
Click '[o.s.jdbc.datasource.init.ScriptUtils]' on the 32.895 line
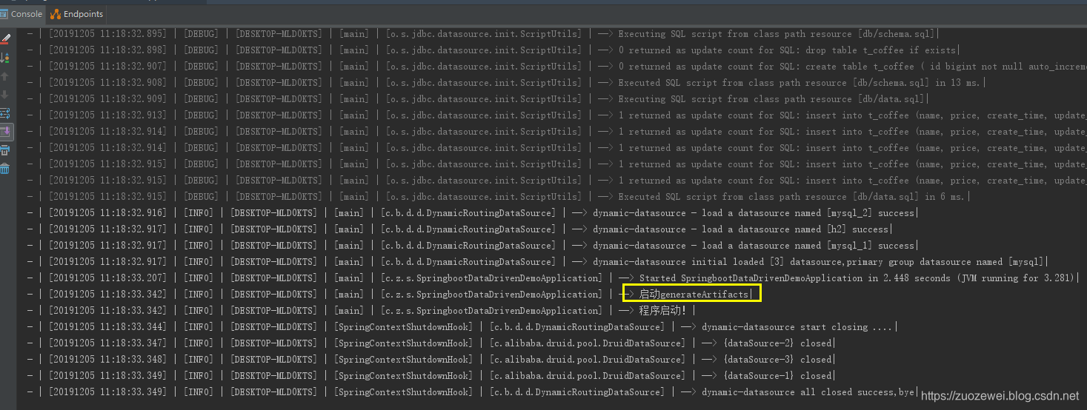484,34
